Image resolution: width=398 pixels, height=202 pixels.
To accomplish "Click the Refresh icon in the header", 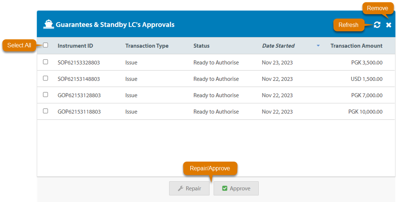I will click(x=377, y=25).
